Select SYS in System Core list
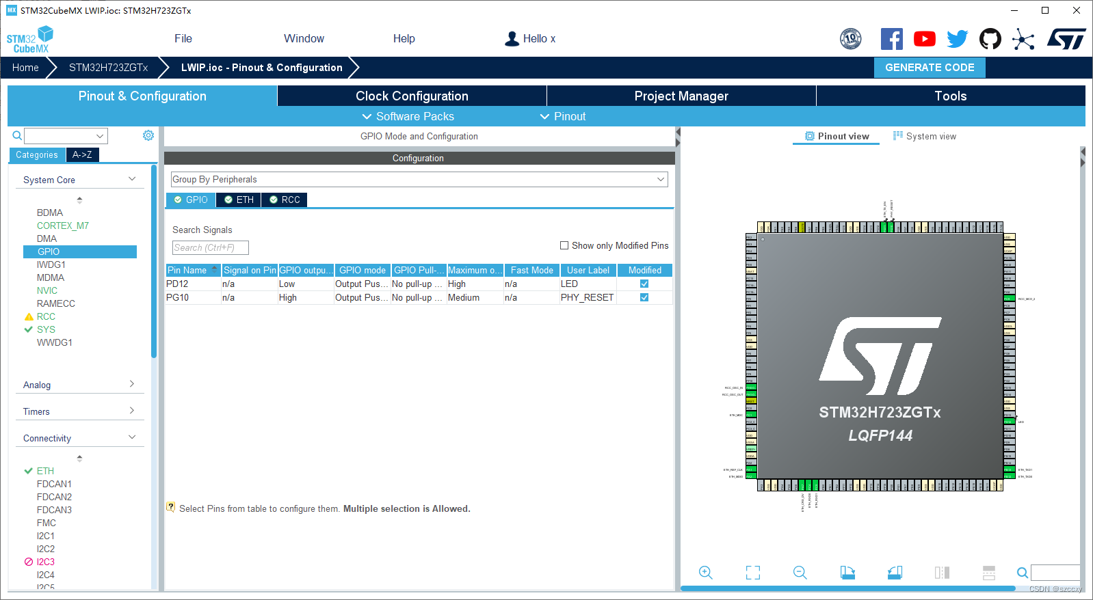 point(46,329)
